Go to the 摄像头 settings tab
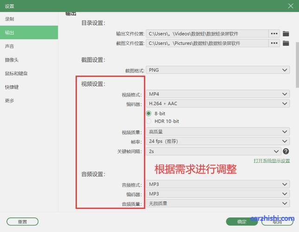Image resolution: width=299 pixels, height=232 pixels. point(29,60)
